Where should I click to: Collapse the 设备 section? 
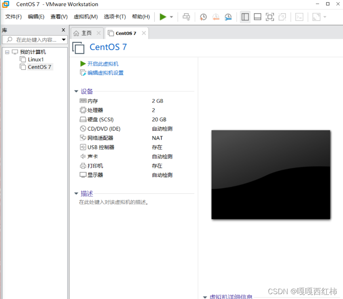pyautogui.click(x=76, y=91)
